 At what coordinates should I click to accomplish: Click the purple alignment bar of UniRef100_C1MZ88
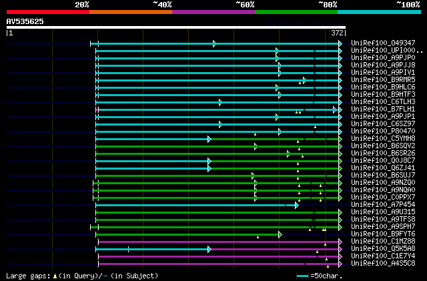coord(218,242)
